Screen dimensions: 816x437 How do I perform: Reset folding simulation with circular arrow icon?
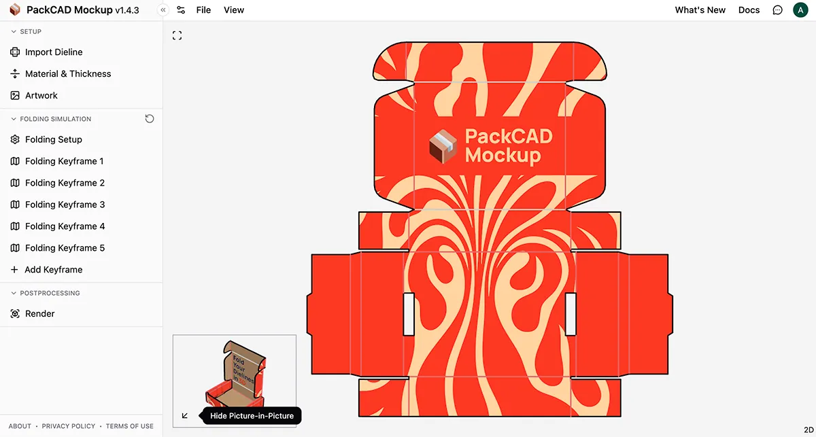click(150, 119)
